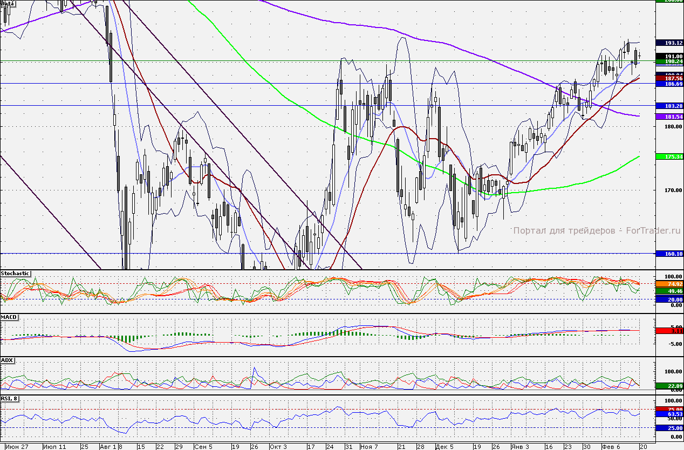Click the Фев 6 date marker

611,447
